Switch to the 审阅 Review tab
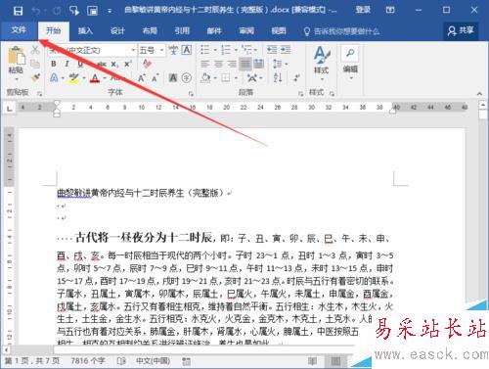Viewport: 489px width, 369px height. (x=246, y=31)
